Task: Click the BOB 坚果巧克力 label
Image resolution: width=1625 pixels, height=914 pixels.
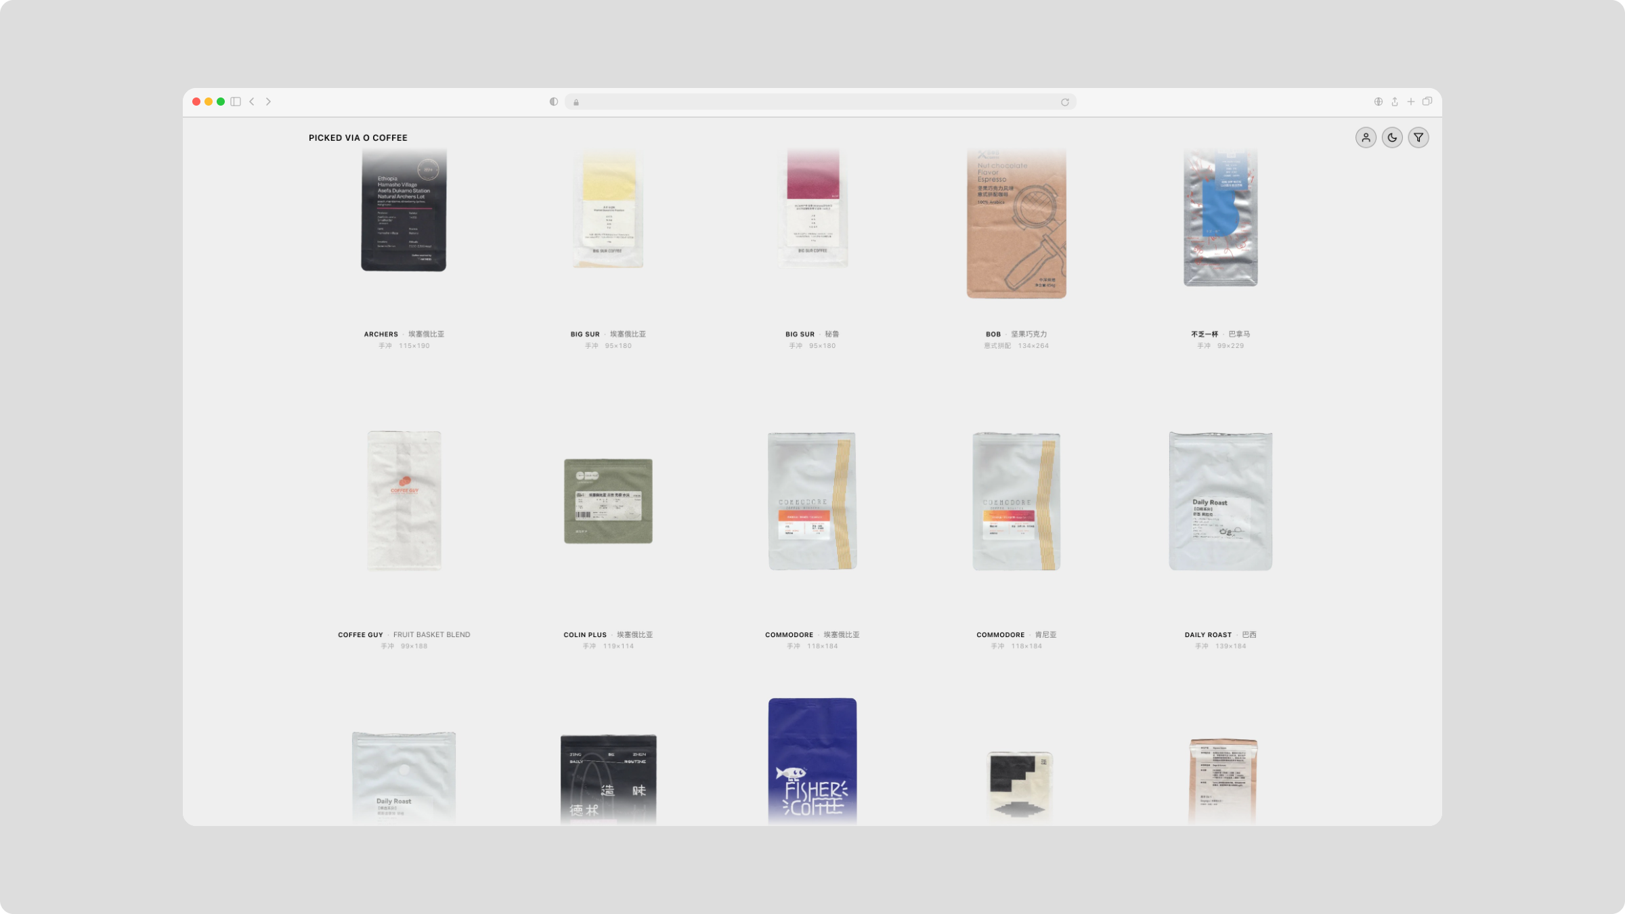Action: click(x=1016, y=334)
